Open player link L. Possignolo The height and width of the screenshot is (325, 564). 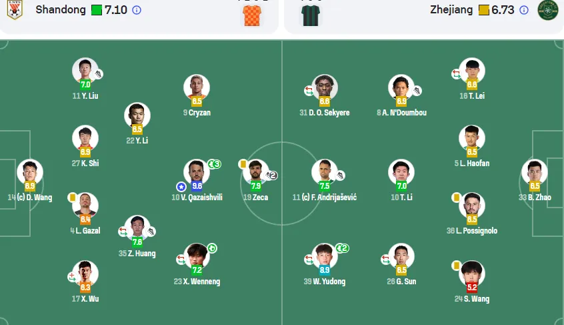472,231
